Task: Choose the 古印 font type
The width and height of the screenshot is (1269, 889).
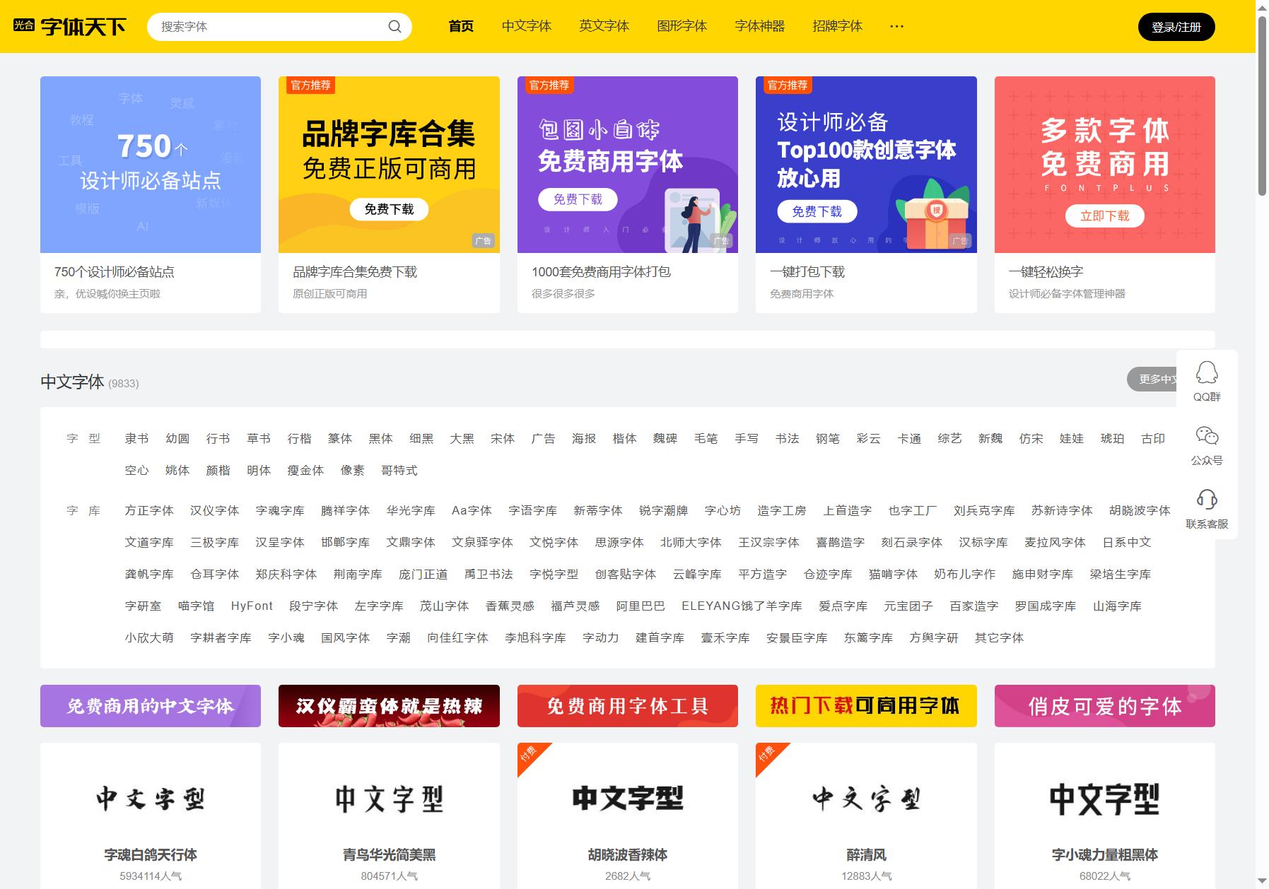Action: pos(1153,439)
